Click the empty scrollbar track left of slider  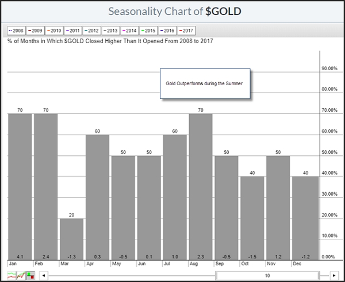pyautogui.click(x=132, y=275)
